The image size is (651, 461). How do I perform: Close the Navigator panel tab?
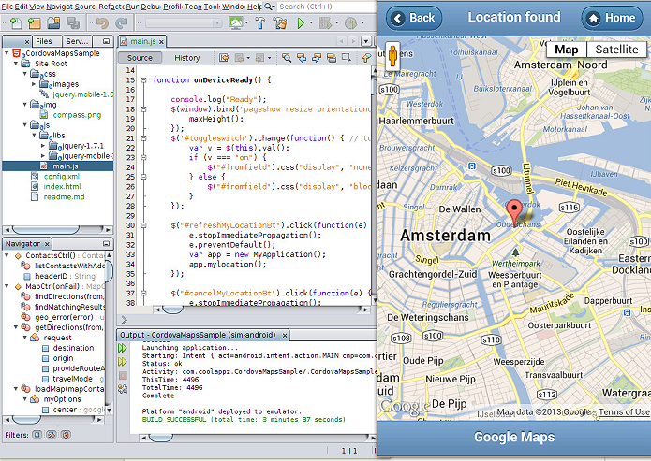pyautogui.click(x=47, y=244)
